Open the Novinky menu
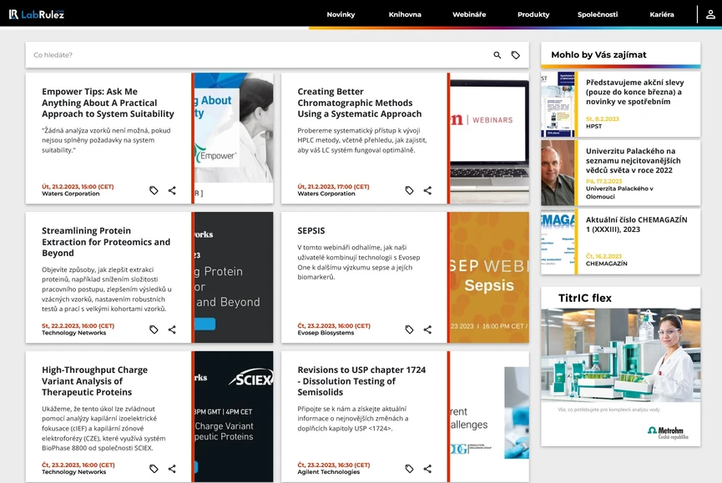This screenshot has height=483, width=722. click(341, 14)
